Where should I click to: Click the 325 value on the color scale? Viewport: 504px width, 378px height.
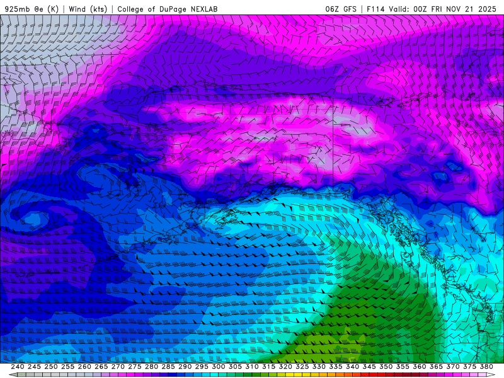(x=302, y=367)
